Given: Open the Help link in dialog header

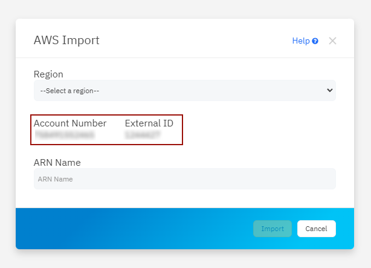Looking at the screenshot, I should point(300,41).
